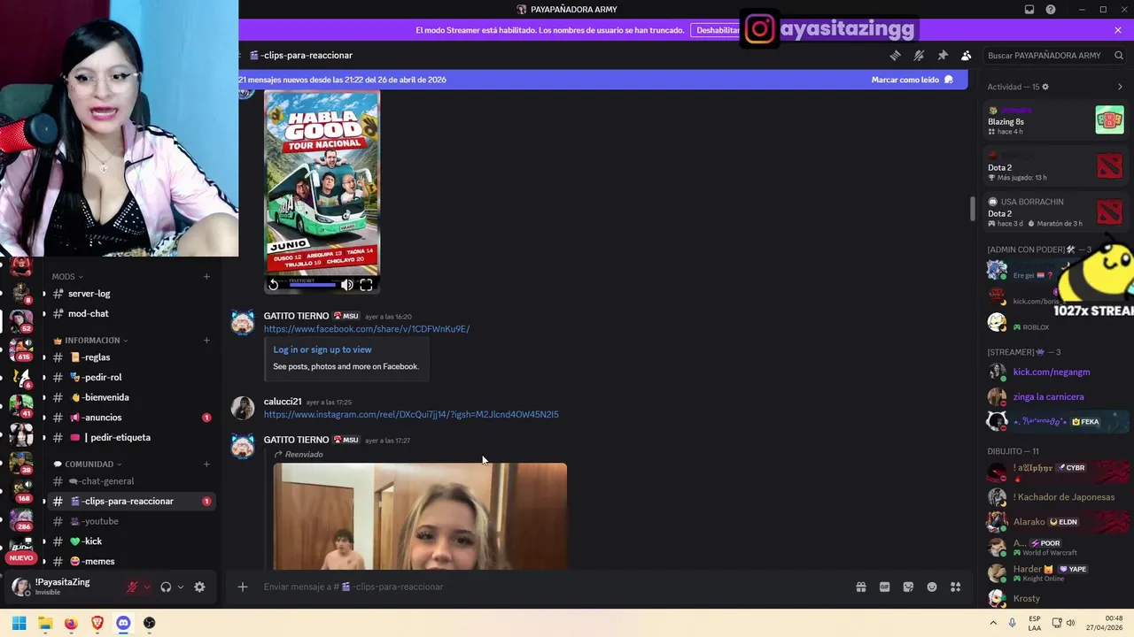Open the sticker picker

point(908,587)
